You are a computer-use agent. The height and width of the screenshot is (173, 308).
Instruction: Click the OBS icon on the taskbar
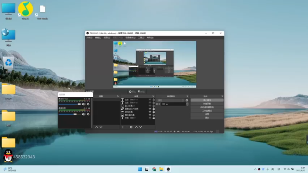(x=168, y=169)
